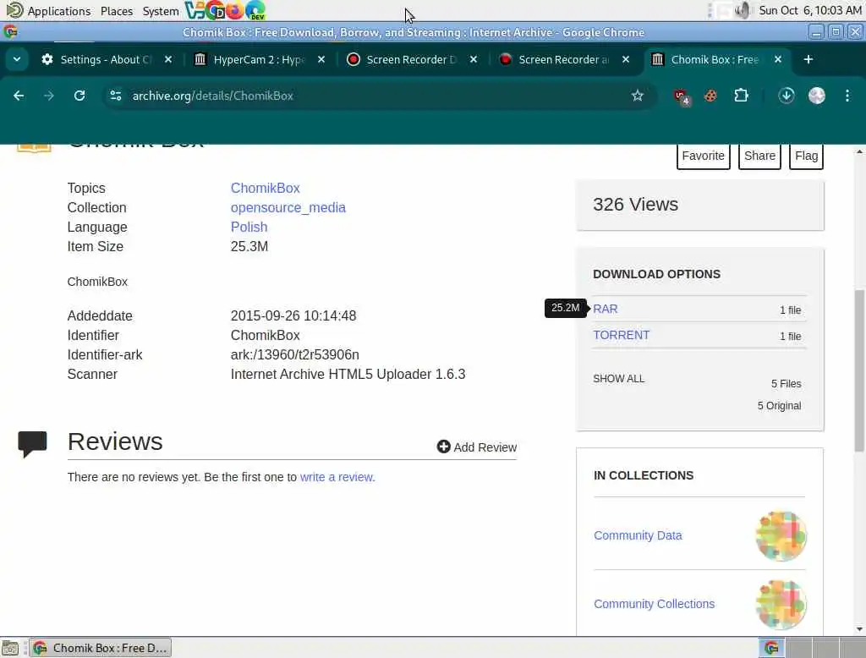866x658 pixels.
Task: Open a new browser tab
Action: pos(808,59)
